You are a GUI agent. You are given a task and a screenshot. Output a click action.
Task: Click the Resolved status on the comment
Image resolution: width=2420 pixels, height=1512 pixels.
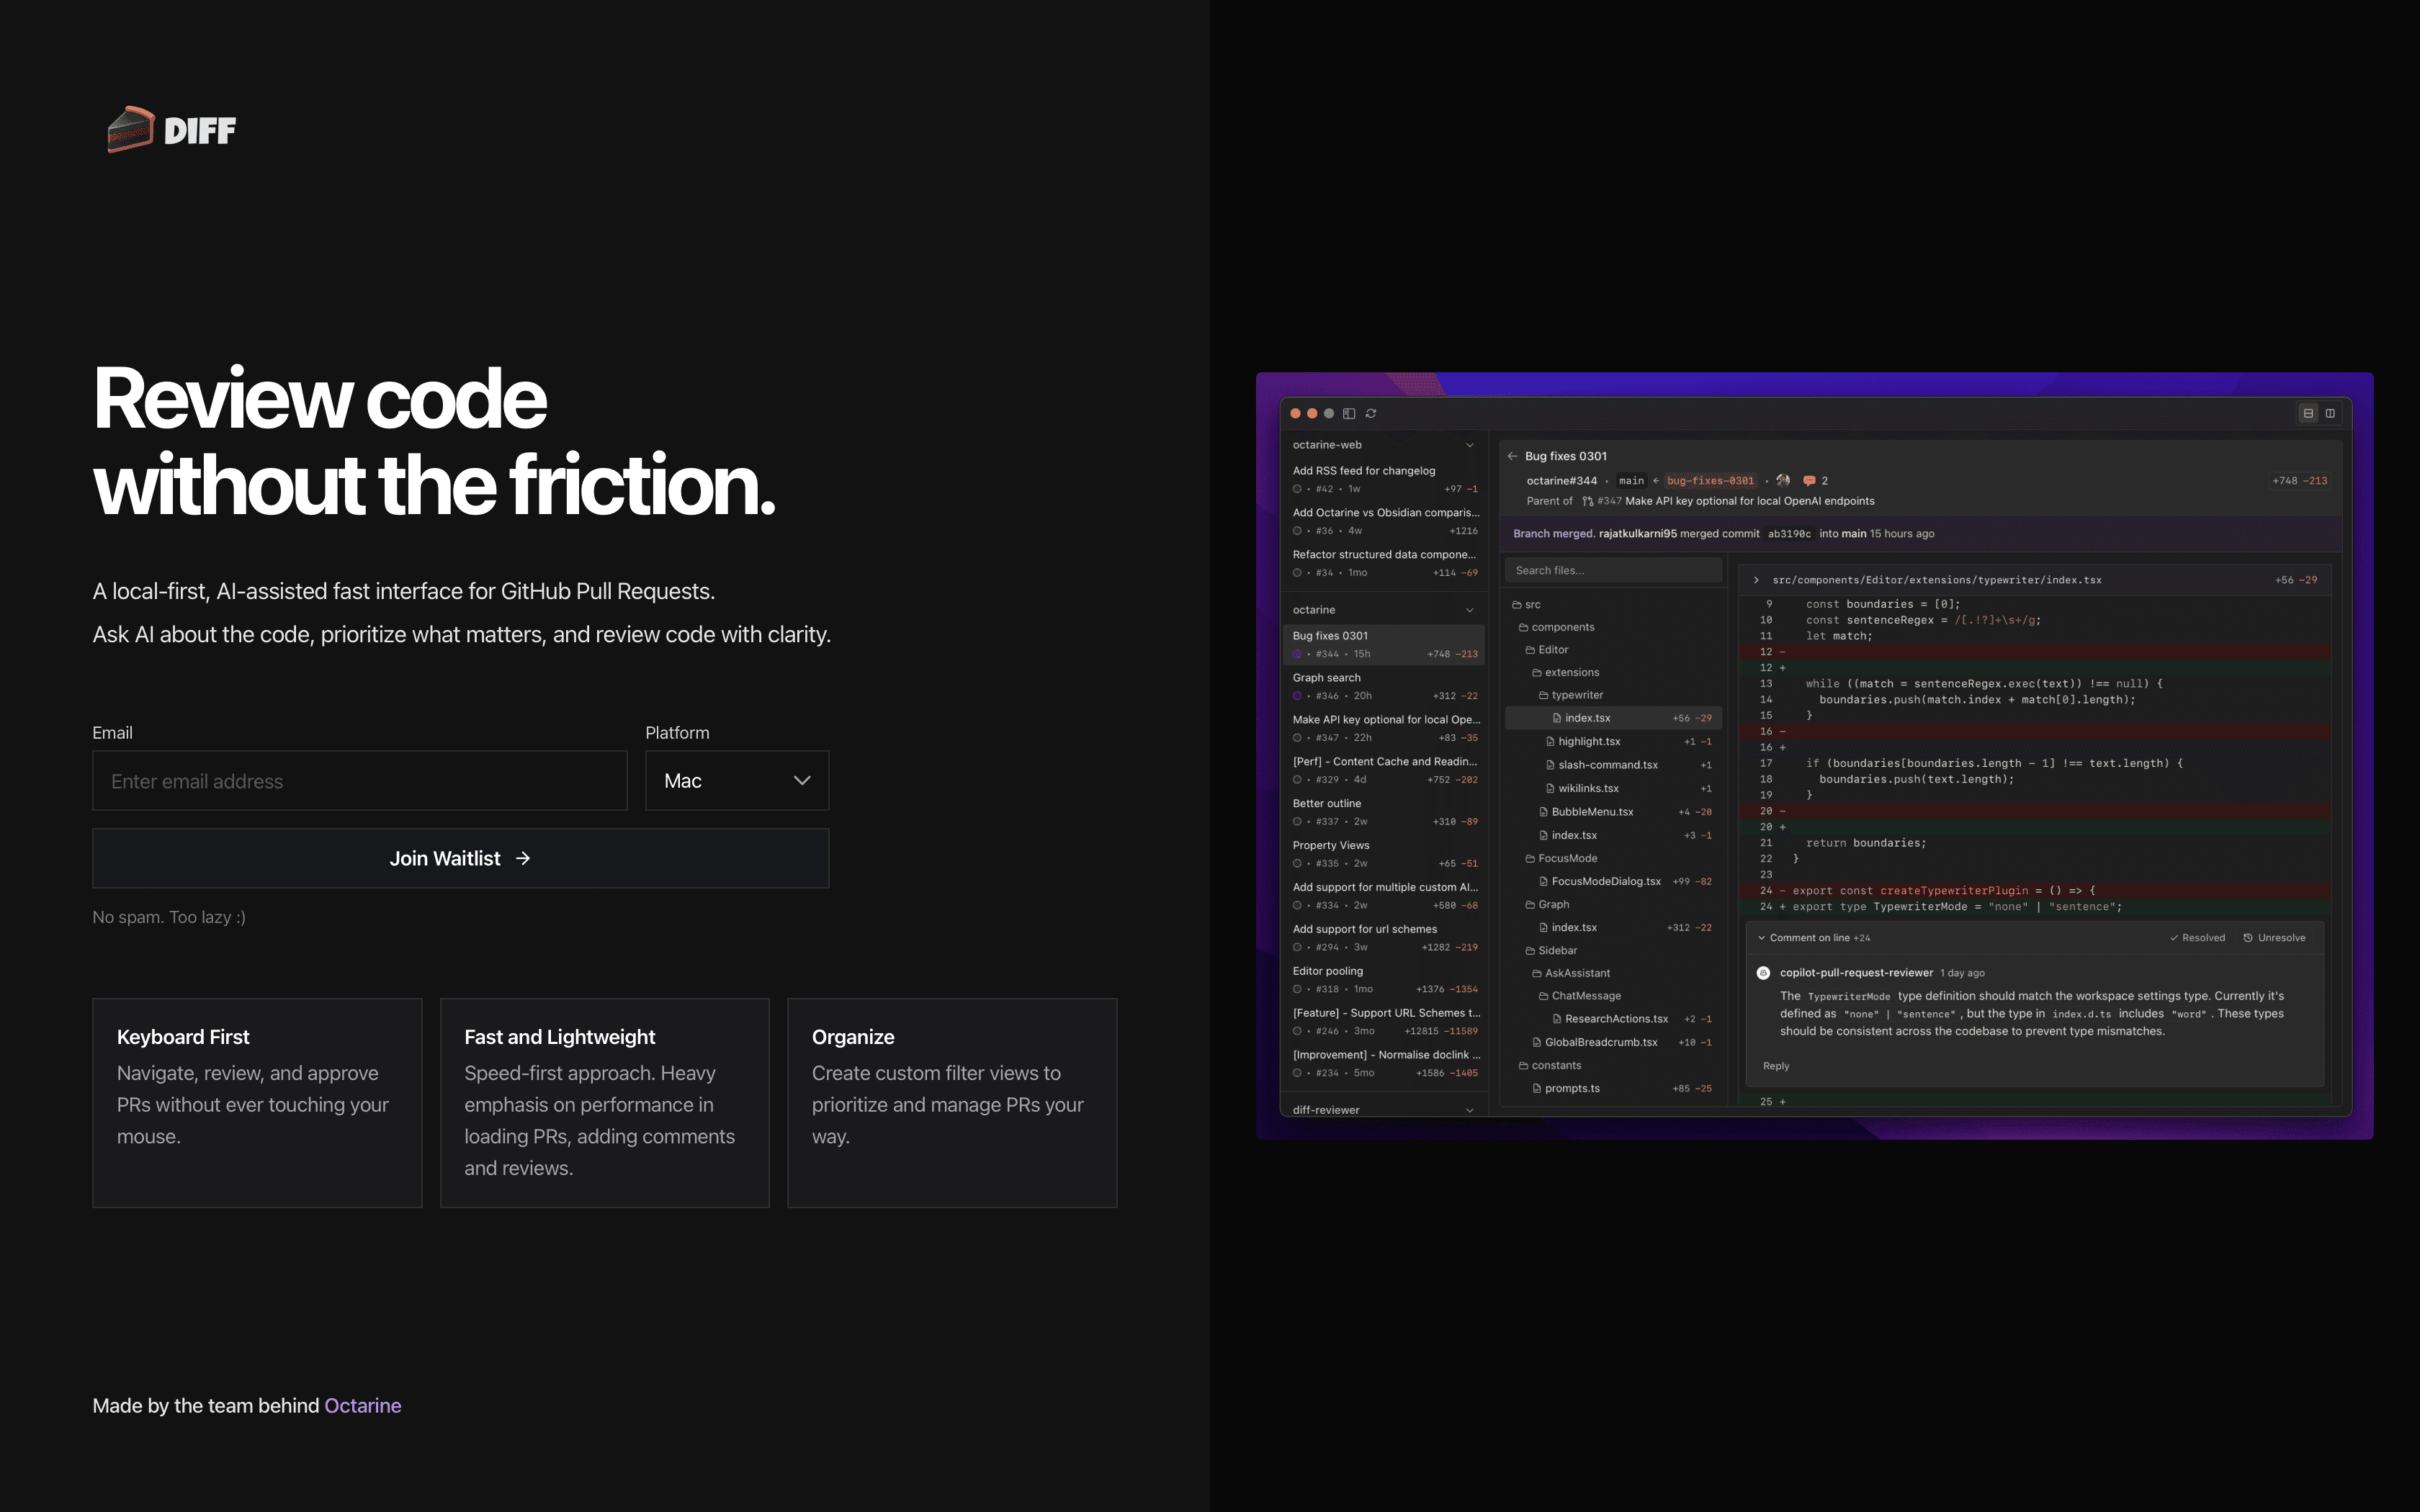point(2197,938)
